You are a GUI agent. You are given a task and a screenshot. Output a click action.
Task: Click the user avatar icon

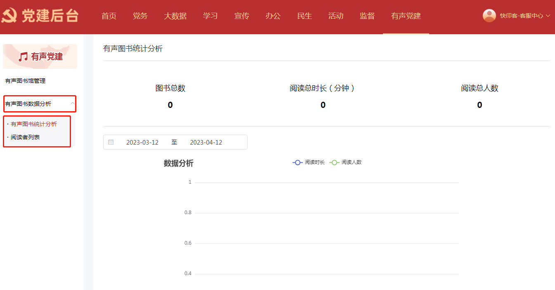(x=489, y=16)
